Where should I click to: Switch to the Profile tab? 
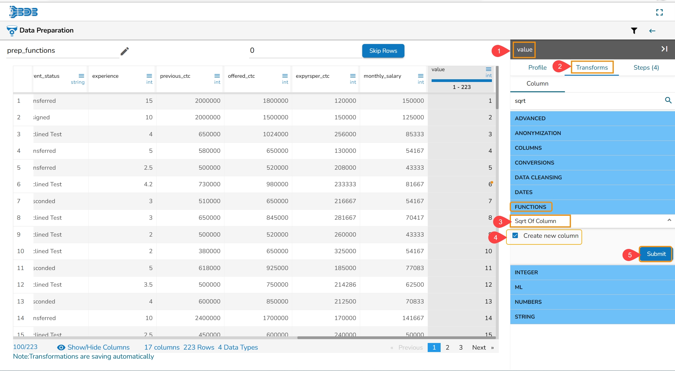(537, 68)
